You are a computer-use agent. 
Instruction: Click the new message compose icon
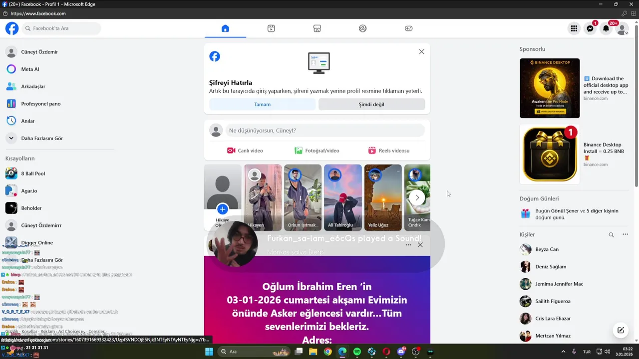[x=621, y=330]
